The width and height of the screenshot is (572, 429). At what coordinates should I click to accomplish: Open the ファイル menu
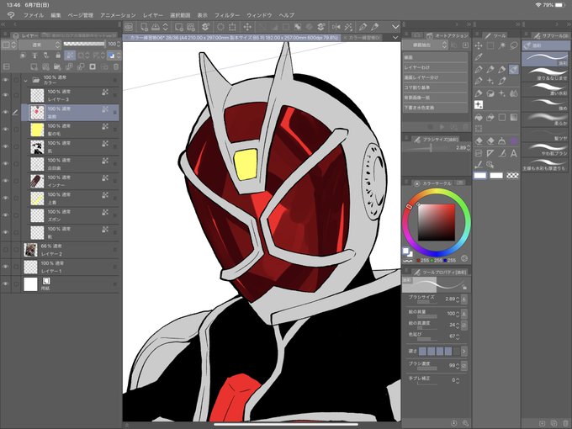(x=33, y=15)
